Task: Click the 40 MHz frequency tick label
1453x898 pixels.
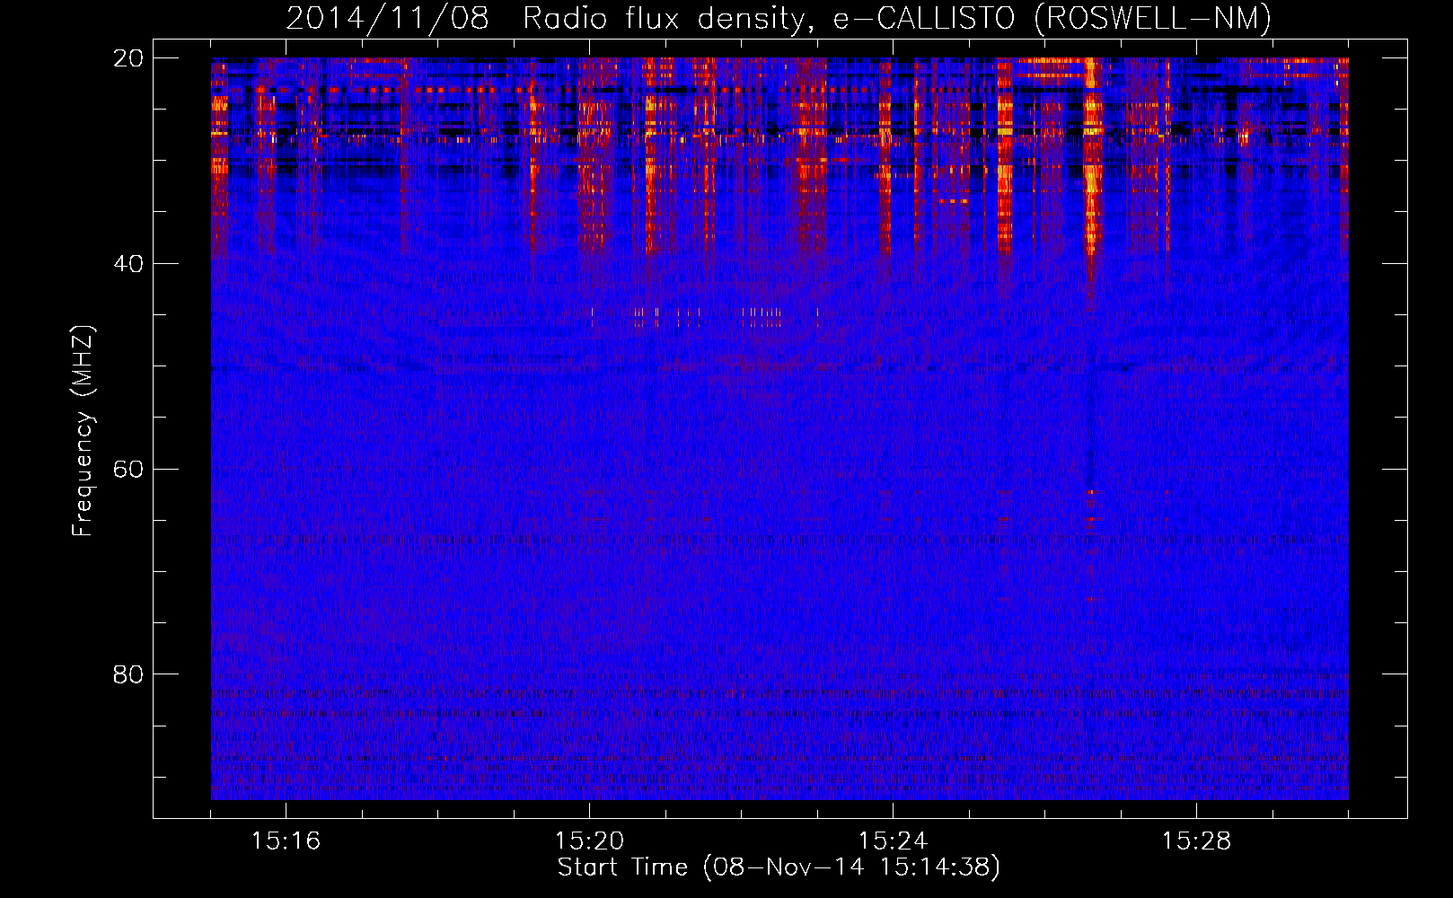Action: [128, 264]
